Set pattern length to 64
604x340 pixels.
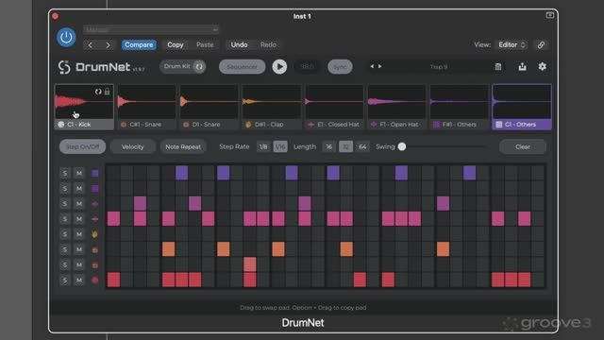(x=362, y=147)
